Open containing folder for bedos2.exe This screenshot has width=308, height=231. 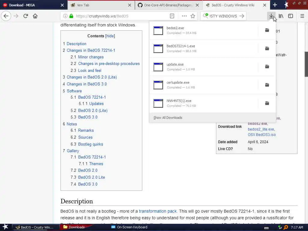[x=267, y=30]
